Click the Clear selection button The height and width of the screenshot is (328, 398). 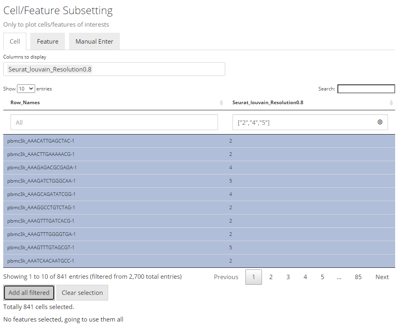pyautogui.click(x=82, y=293)
